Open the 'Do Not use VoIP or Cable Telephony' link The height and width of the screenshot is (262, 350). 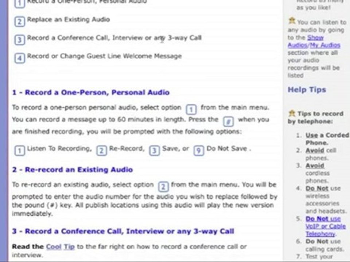326,226
